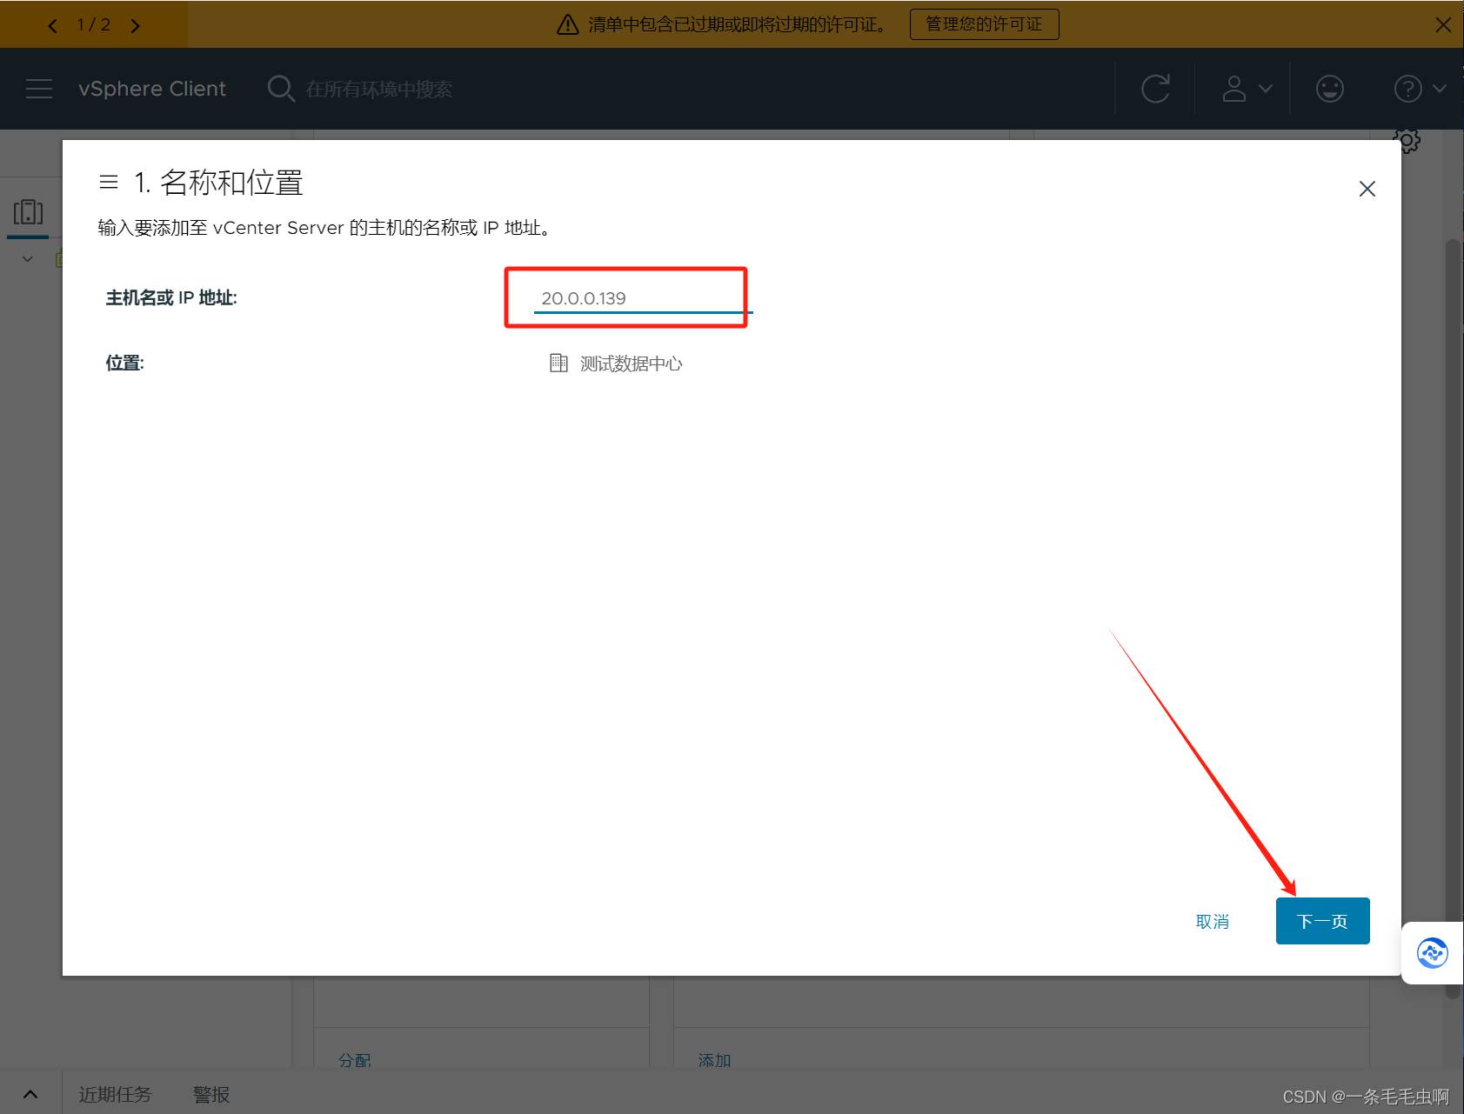Image resolution: width=1464 pixels, height=1114 pixels.
Task: Select the hosts and clusters inventory icon
Action: tap(28, 212)
